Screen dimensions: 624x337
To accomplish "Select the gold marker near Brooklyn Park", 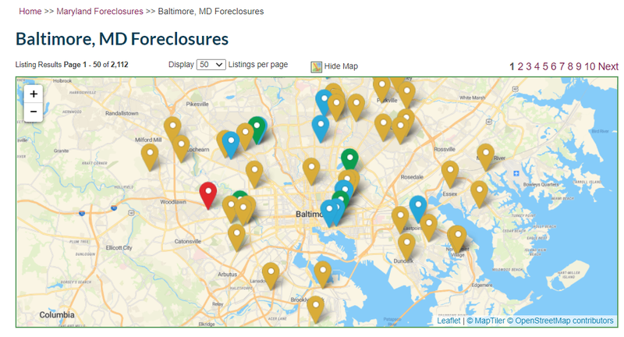I will (316, 309).
